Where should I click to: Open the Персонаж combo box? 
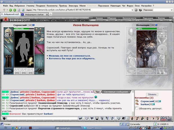[x=163, y=10]
